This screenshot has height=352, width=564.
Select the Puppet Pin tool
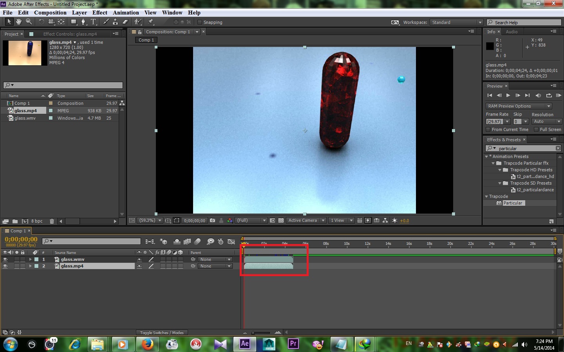pos(151,22)
